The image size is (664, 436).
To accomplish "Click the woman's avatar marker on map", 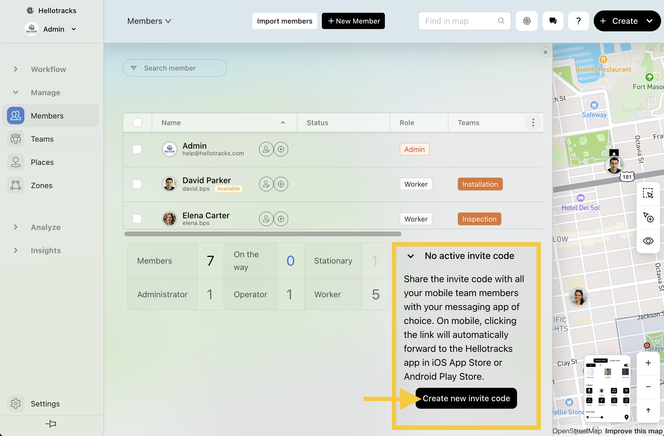I will (578, 297).
